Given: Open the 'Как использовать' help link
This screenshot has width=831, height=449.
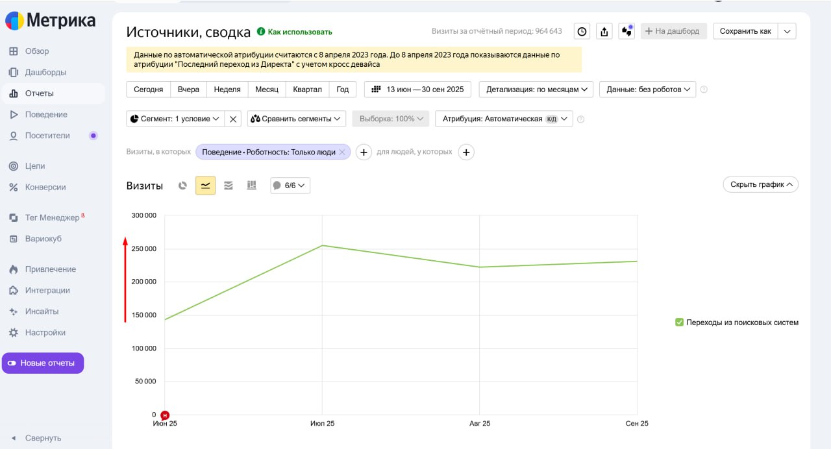Looking at the screenshot, I should tap(299, 32).
